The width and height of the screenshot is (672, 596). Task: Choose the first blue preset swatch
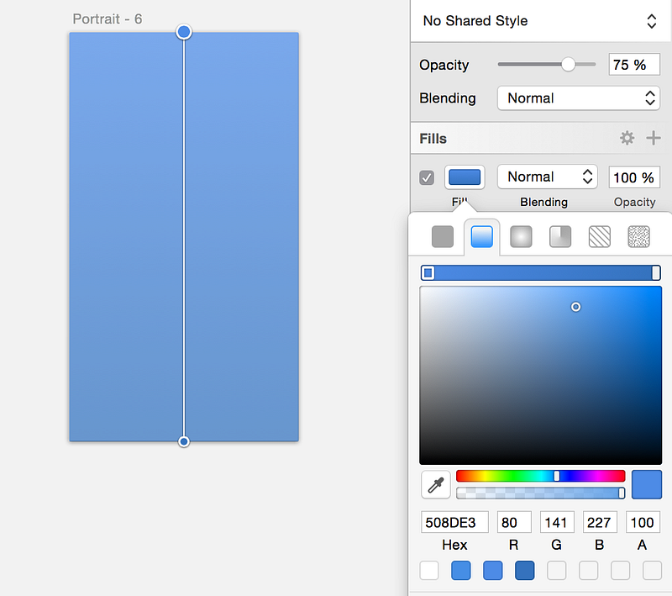pos(460,570)
